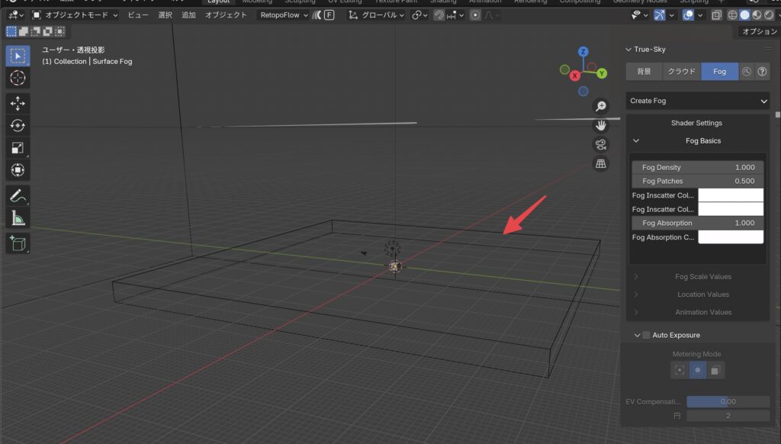The height and width of the screenshot is (444, 781).
Task: Expand the Fog Scale Values section
Action: point(636,277)
